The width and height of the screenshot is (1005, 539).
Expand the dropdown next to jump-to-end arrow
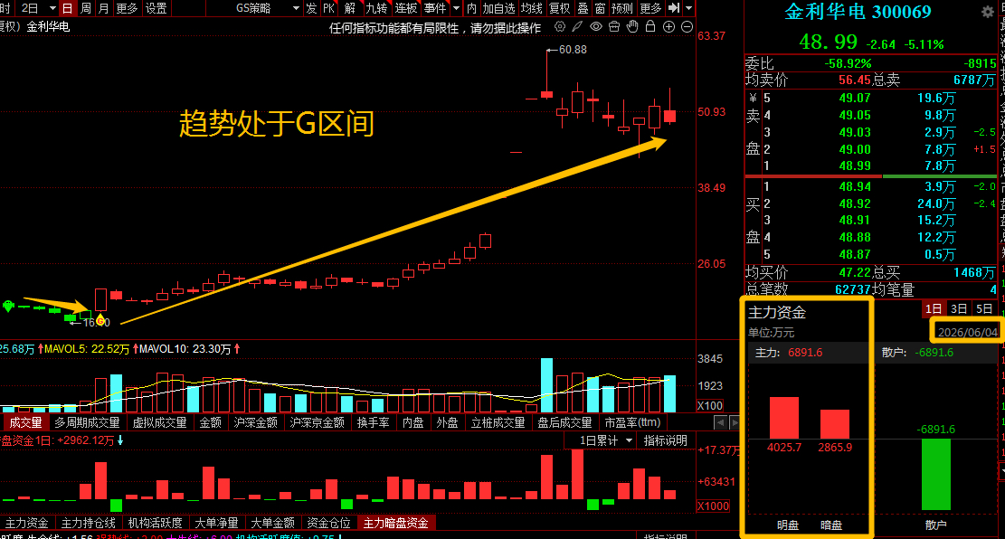click(689, 8)
